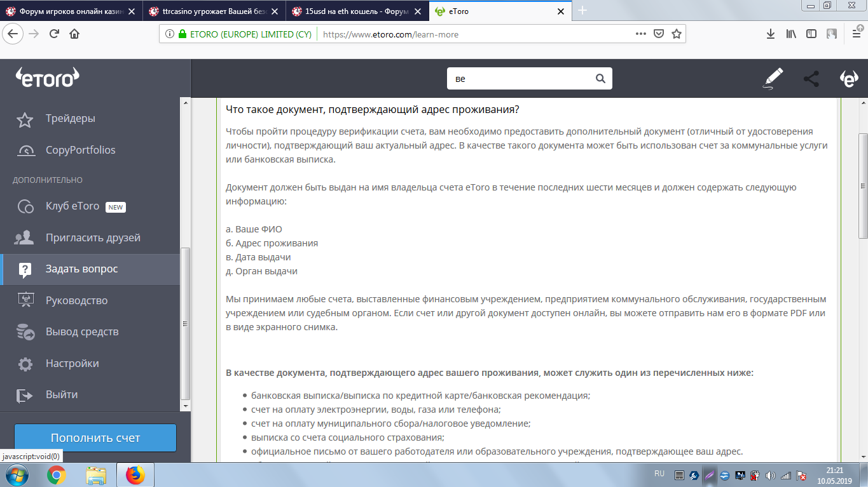Click sidebar scrollbar down arrow

tap(186, 405)
